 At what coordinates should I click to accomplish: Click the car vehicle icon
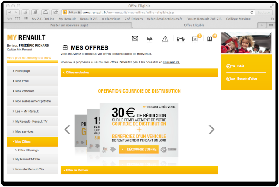coord(180,39)
